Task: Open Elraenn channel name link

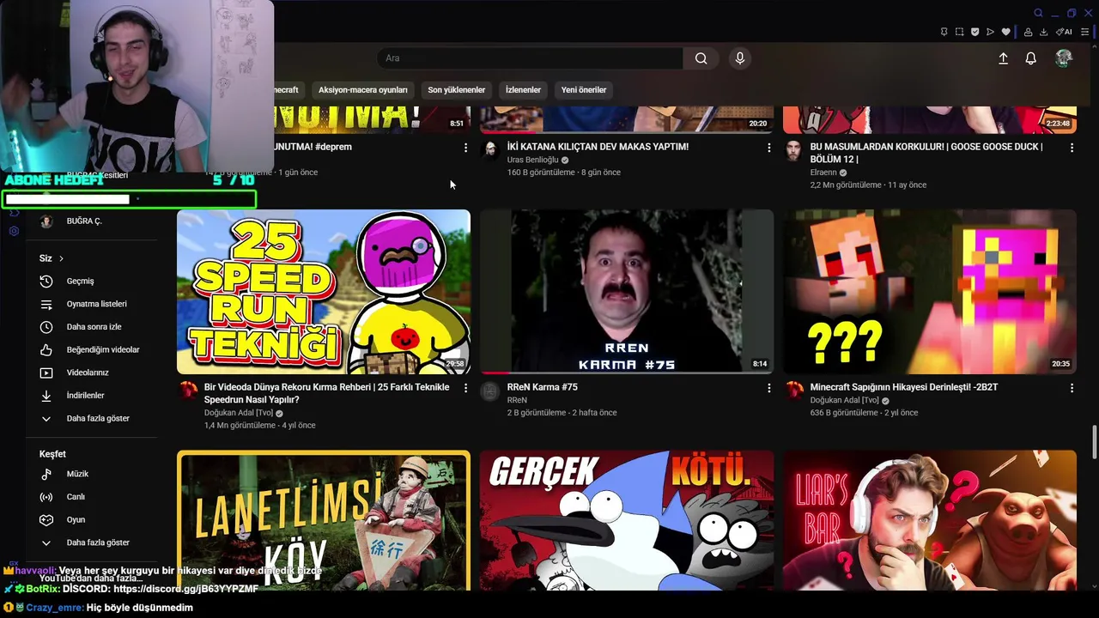Action: click(823, 173)
